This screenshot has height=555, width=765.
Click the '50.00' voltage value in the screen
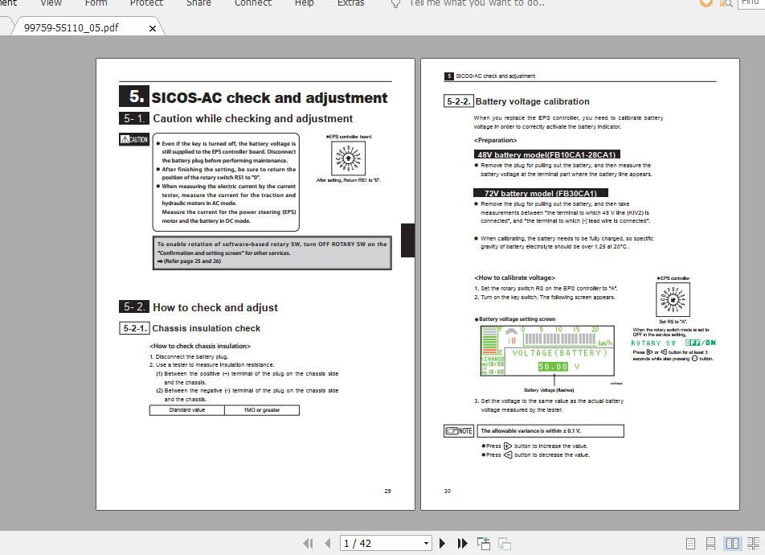pyautogui.click(x=553, y=367)
